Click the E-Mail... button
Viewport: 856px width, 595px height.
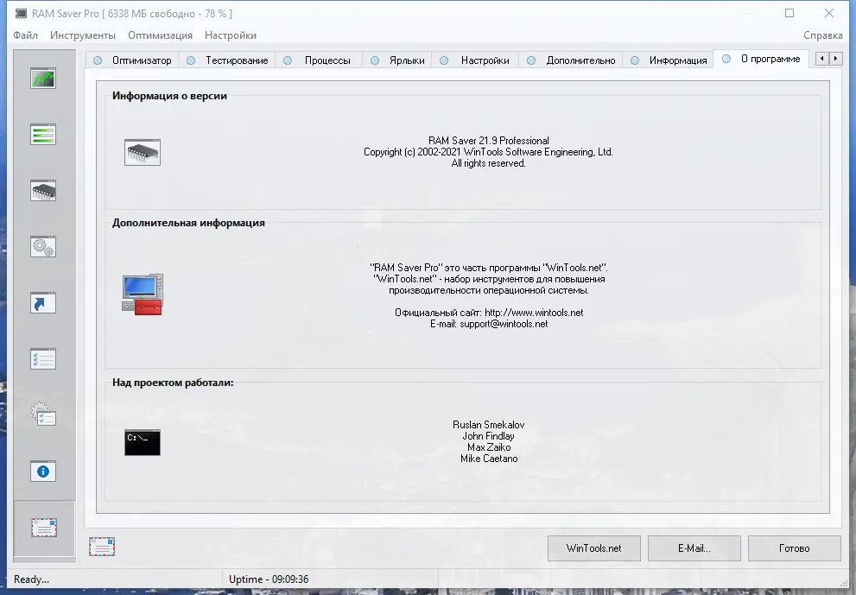(x=694, y=548)
